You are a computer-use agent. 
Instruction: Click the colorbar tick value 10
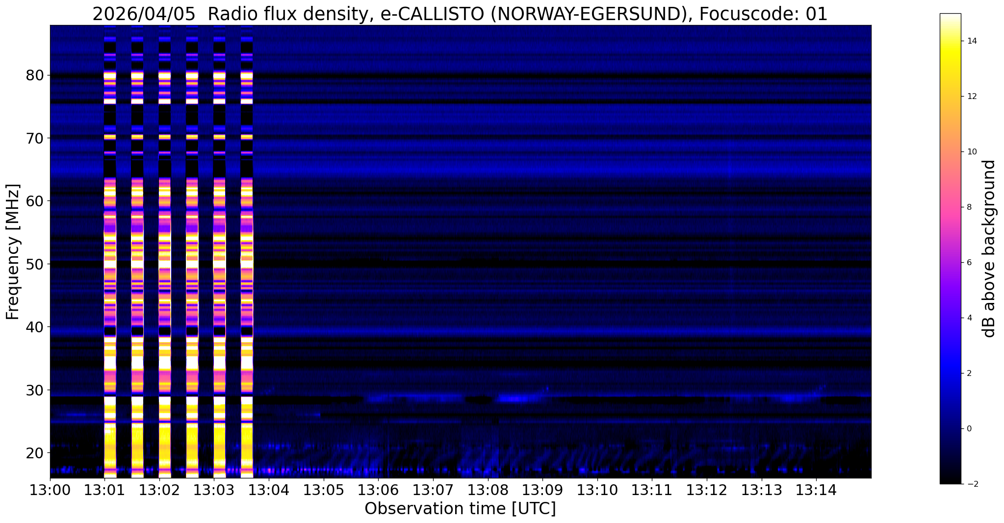coord(971,152)
